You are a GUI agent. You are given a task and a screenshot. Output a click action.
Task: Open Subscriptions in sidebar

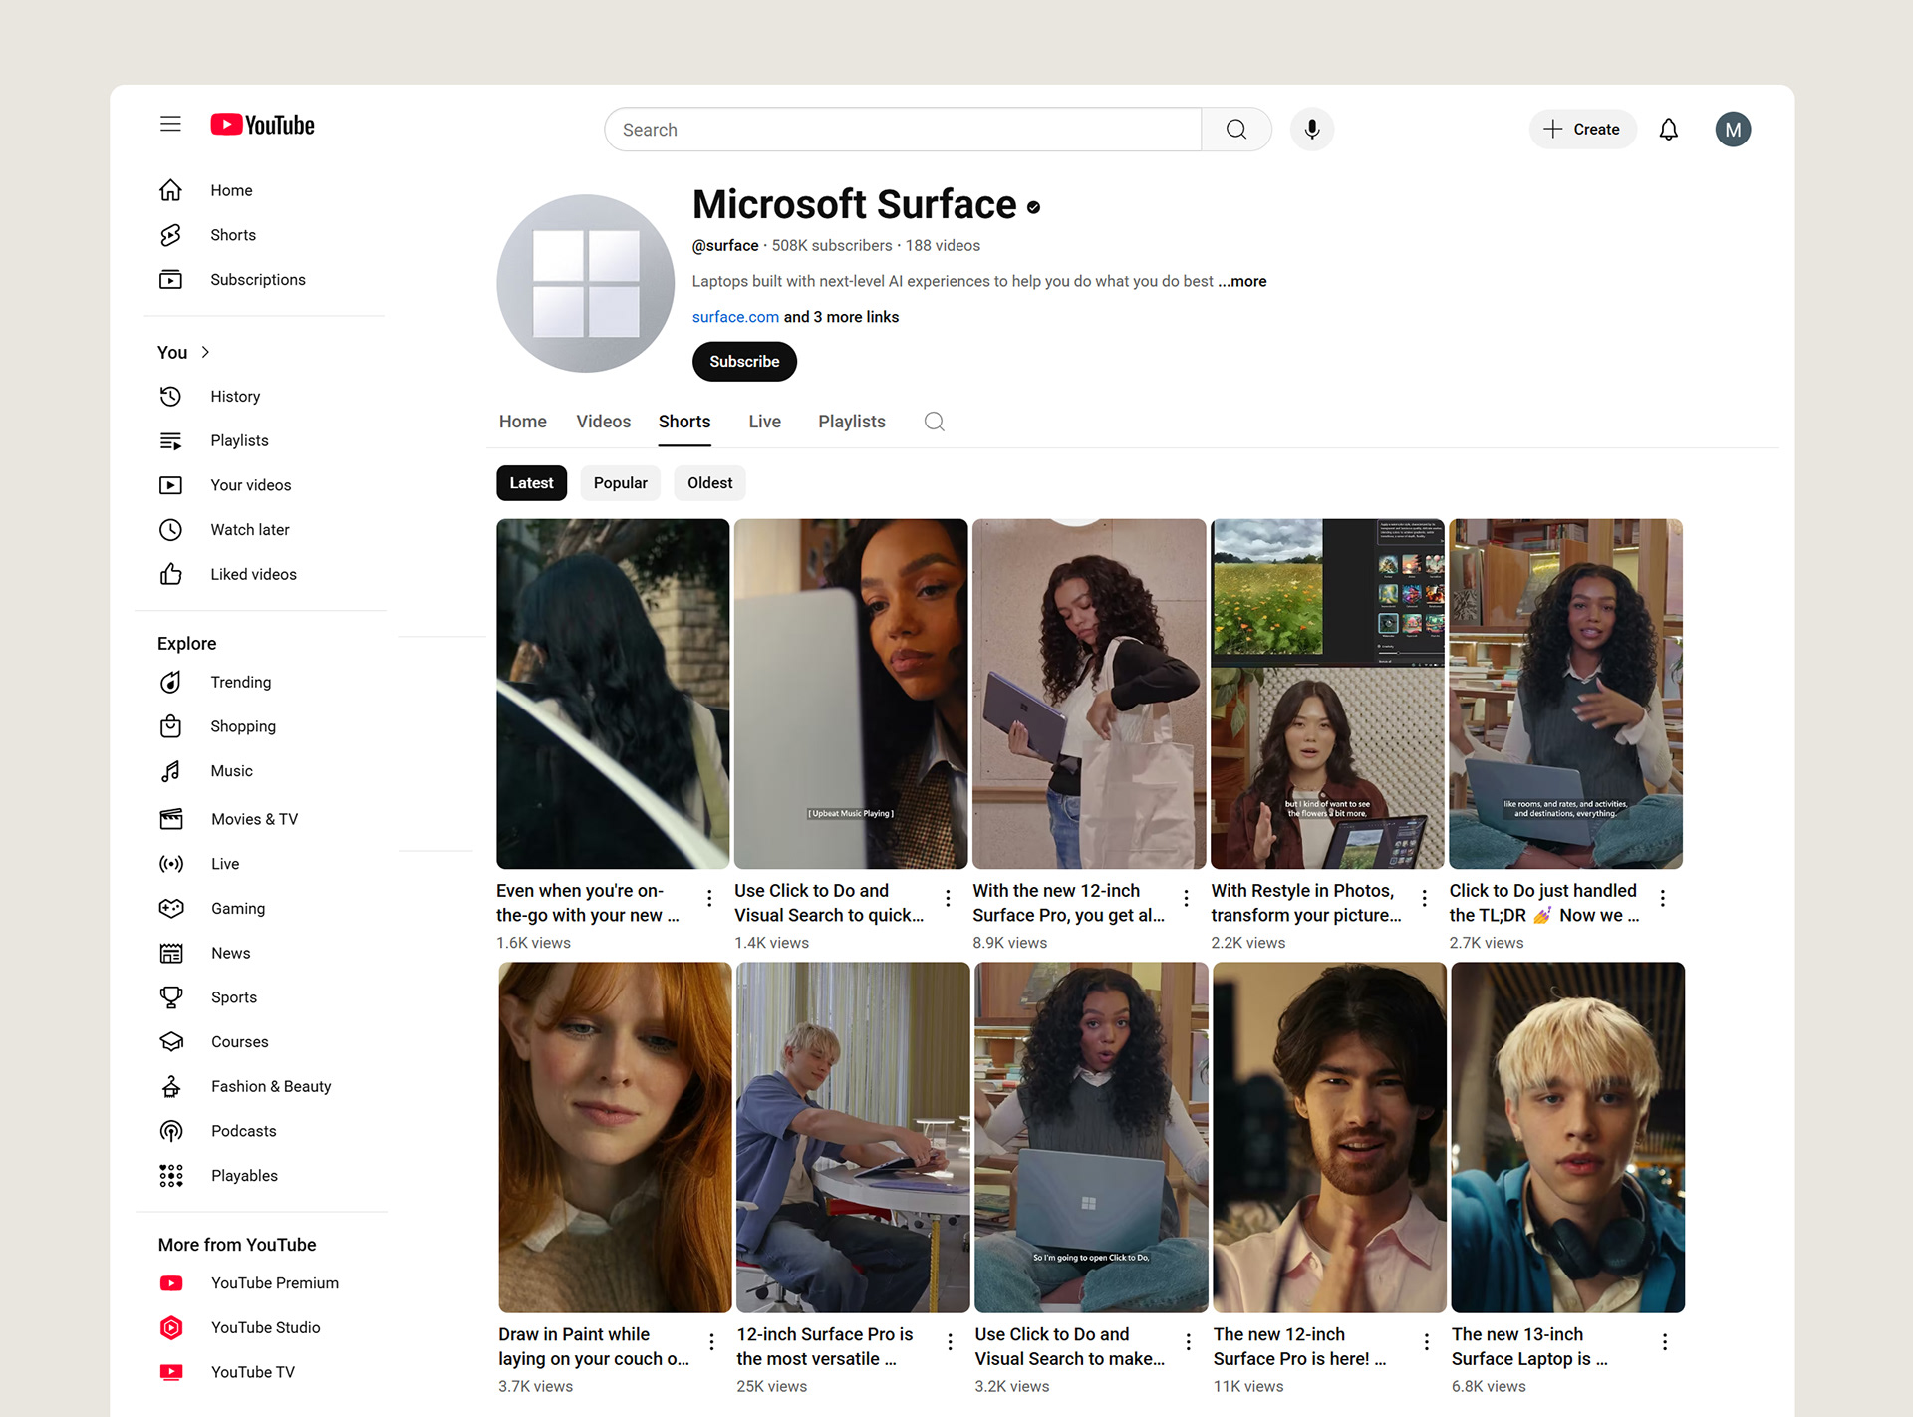[x=258, y=280]
